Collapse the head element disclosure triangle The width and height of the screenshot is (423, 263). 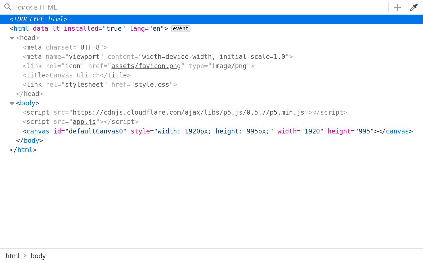[12, 37]
